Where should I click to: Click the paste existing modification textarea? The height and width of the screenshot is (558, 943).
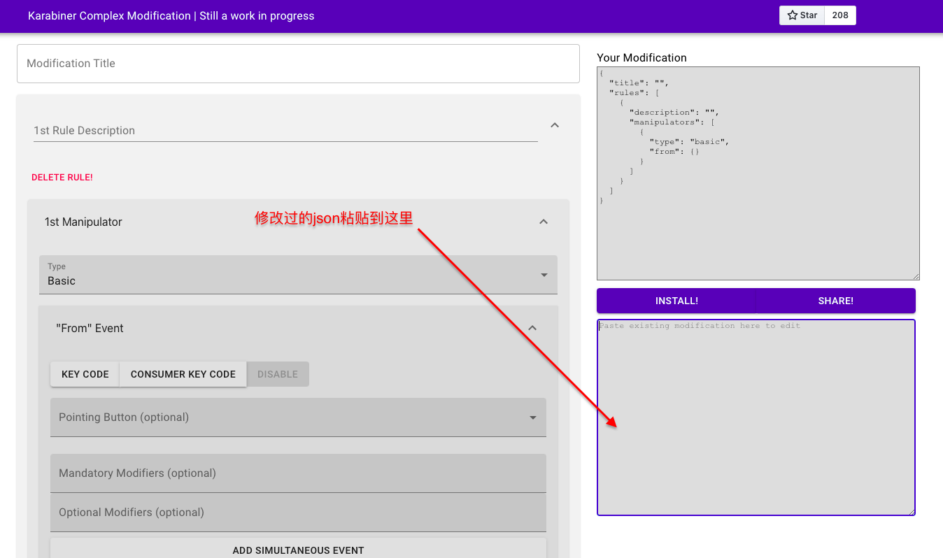(756, 417)
